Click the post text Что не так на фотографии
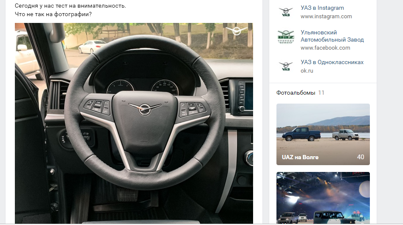The image size is (403, 225). tap(53, 14)
